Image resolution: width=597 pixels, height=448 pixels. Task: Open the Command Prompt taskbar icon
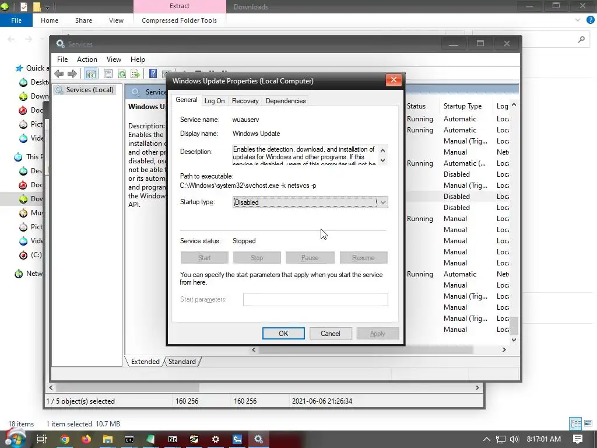click(129, 439)
